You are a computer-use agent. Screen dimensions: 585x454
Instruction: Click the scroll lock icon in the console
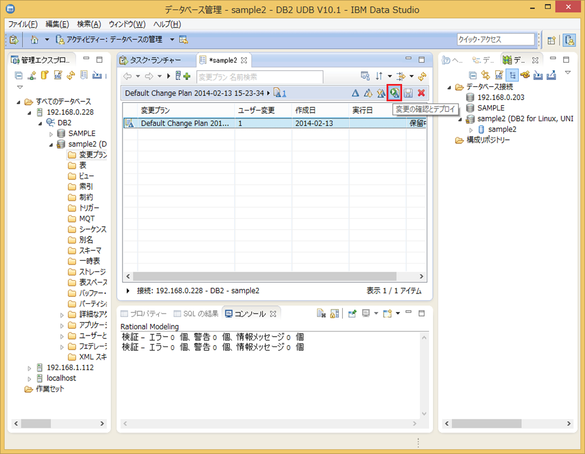tap(334, 314)
